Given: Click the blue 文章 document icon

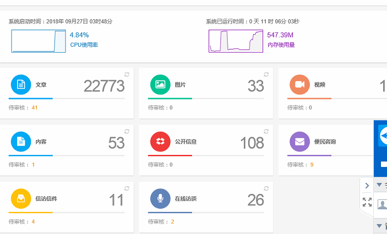Looking at the screenshot, I should [21, 85].
